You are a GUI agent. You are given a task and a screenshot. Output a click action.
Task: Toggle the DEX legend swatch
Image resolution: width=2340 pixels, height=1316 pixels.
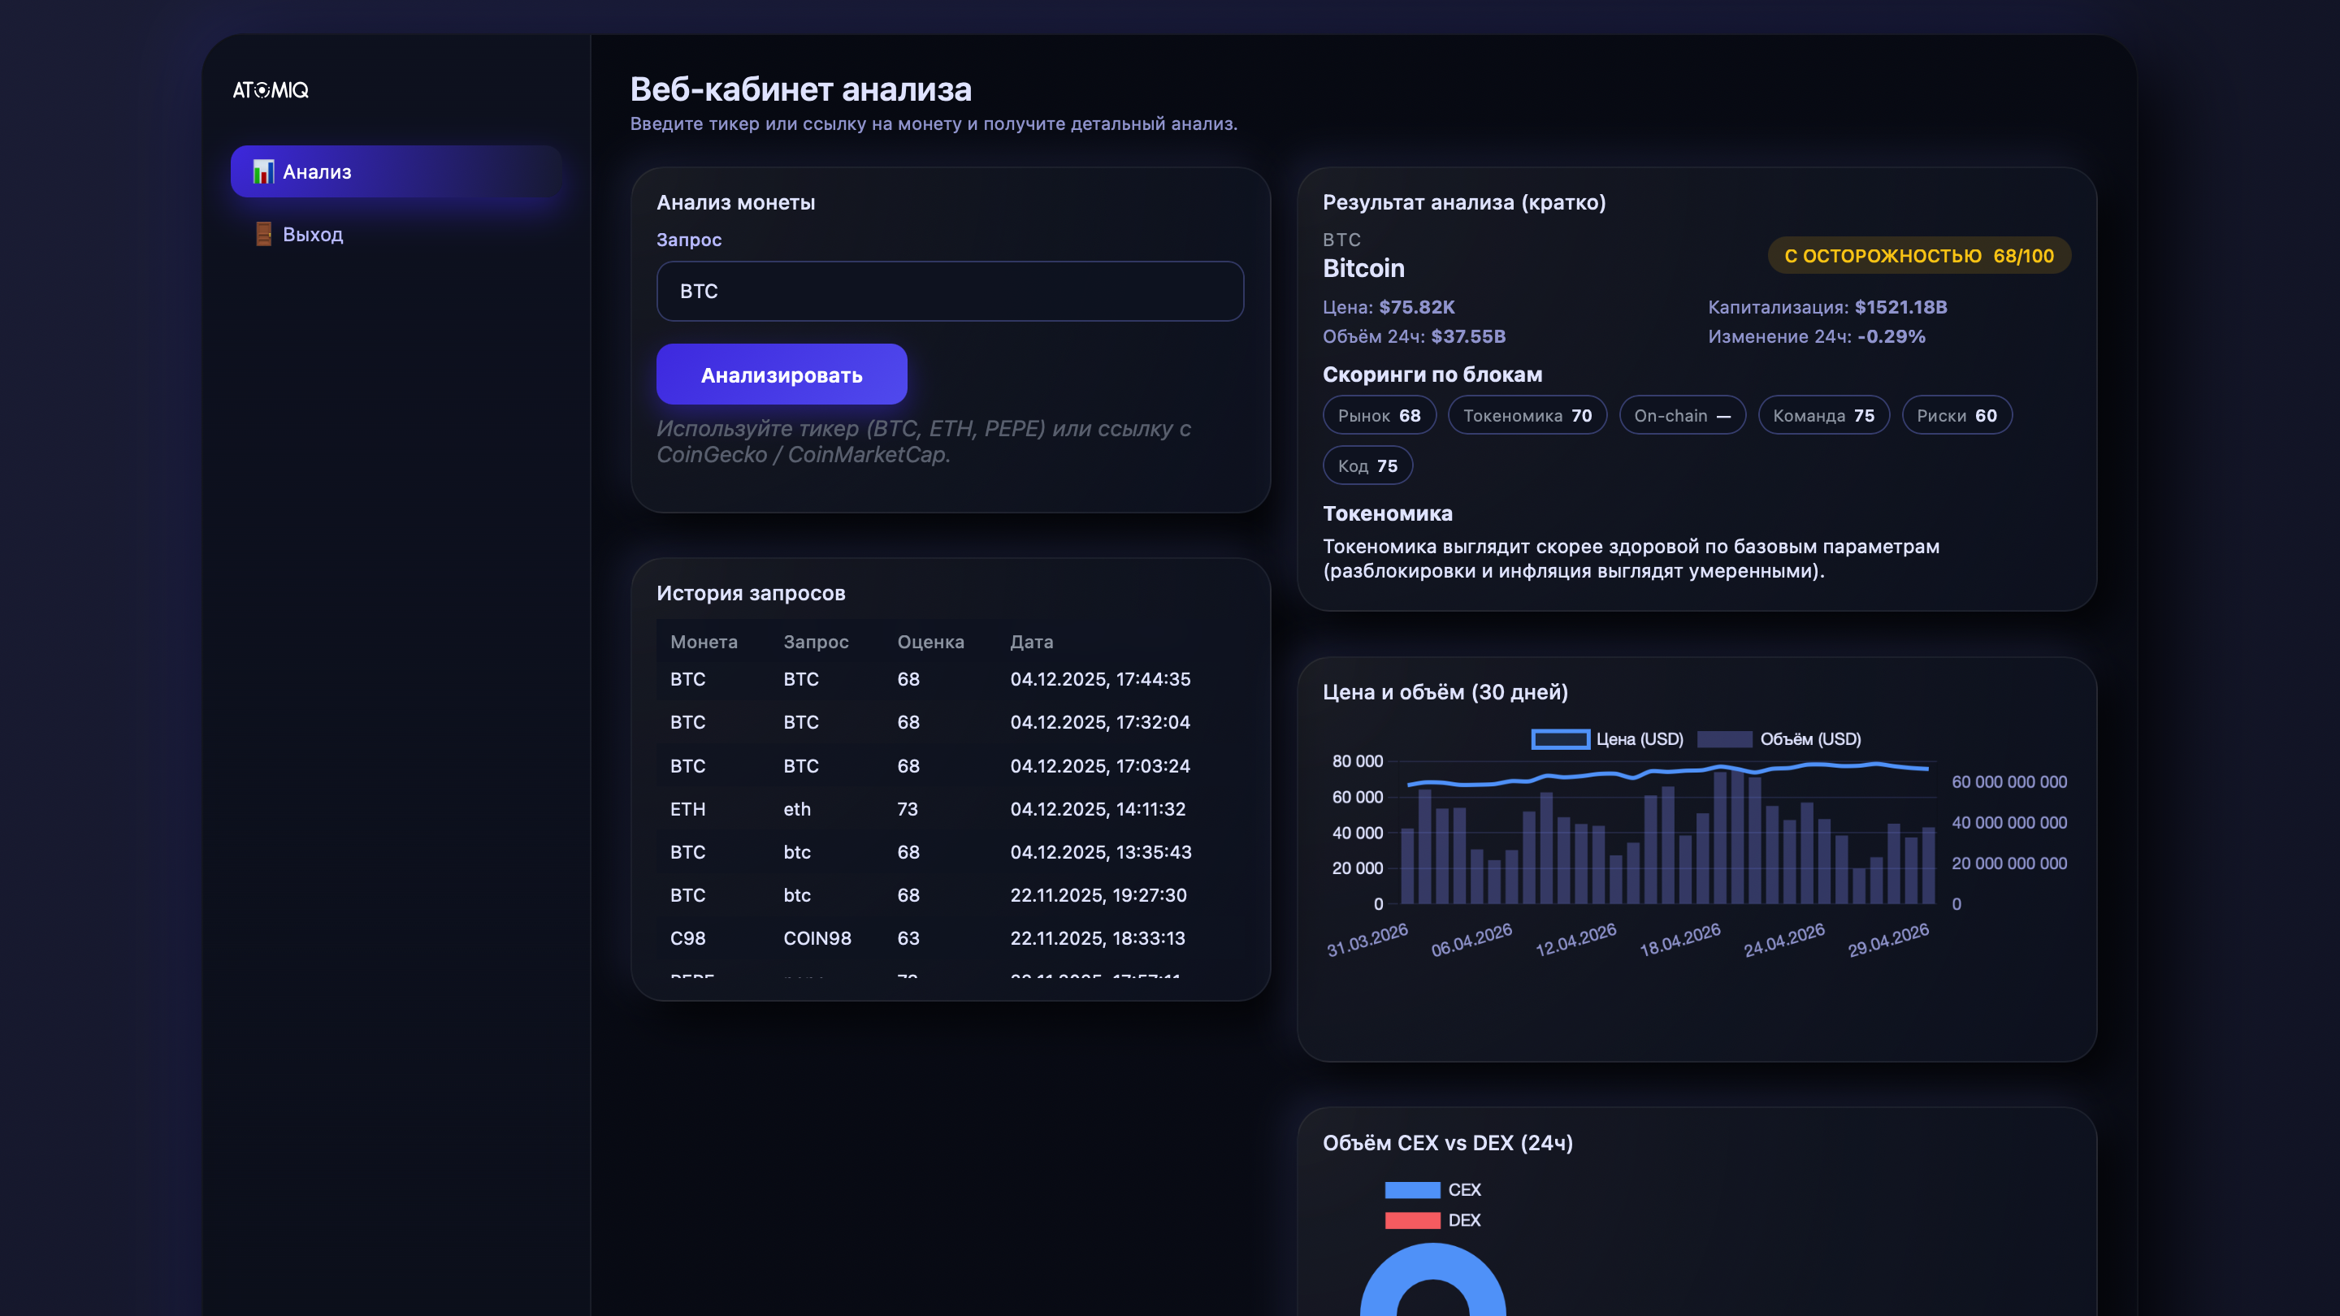1411,1221
